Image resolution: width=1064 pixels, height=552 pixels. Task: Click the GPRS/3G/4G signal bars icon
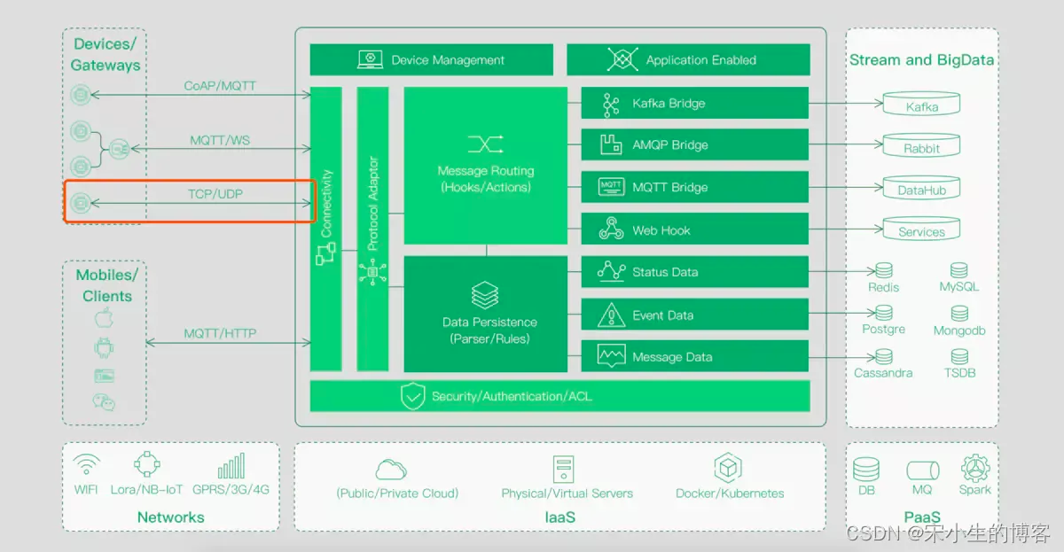click(x=231, y=466)
